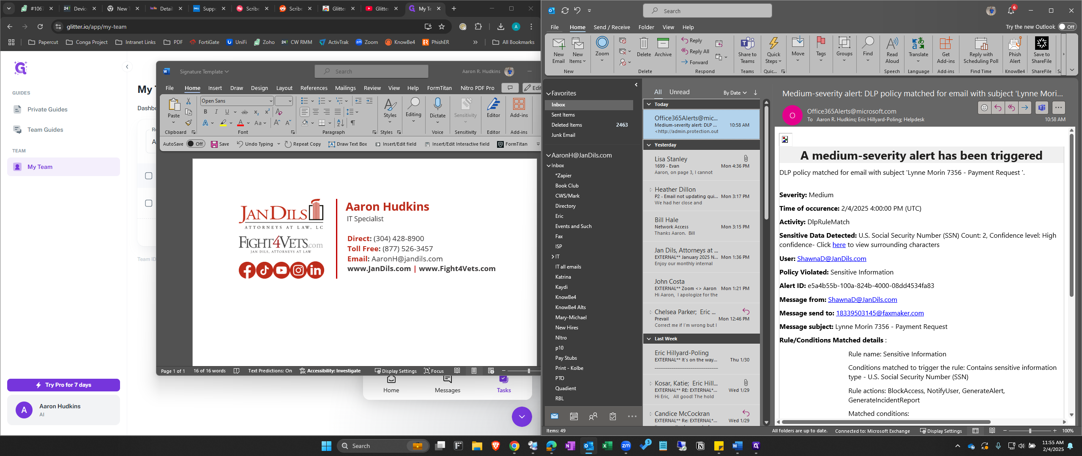Expand the IT folder in Outlook

click(552, 257)
